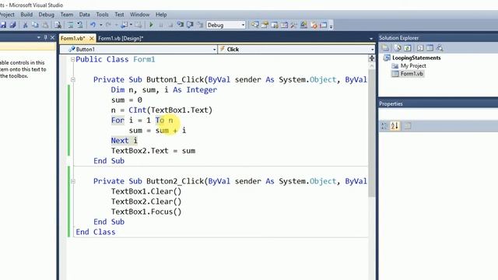Toggle auto-hide pin on the Toolbox panel
The image size is (498, 280).
(x=45, y=37)
